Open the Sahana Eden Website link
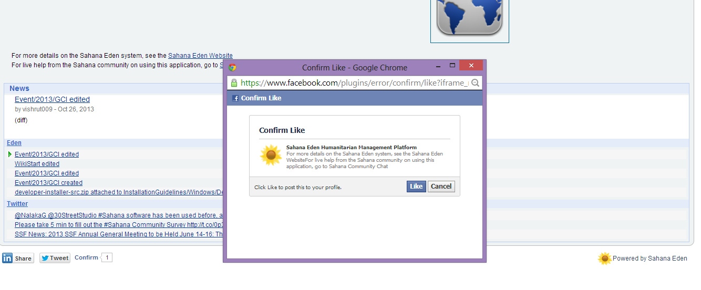Viewport: 701px width, 290px height. point(200,56)
